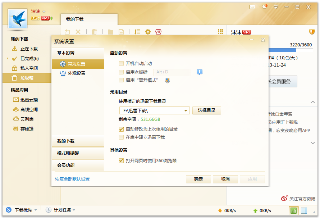320x218 pixels.
Task: Enable 开机自动启动 checkbox
Action: (x=121, y=63)
